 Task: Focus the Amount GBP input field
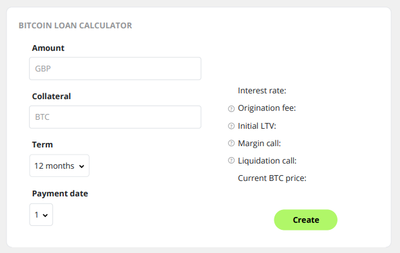tap(115, 69)
